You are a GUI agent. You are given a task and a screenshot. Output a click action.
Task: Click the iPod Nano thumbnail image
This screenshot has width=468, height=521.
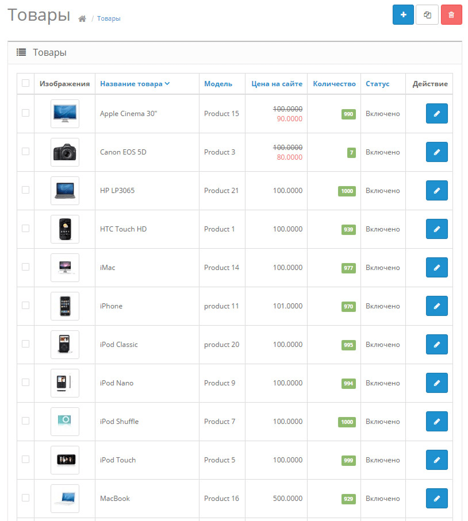pos(65,383)
